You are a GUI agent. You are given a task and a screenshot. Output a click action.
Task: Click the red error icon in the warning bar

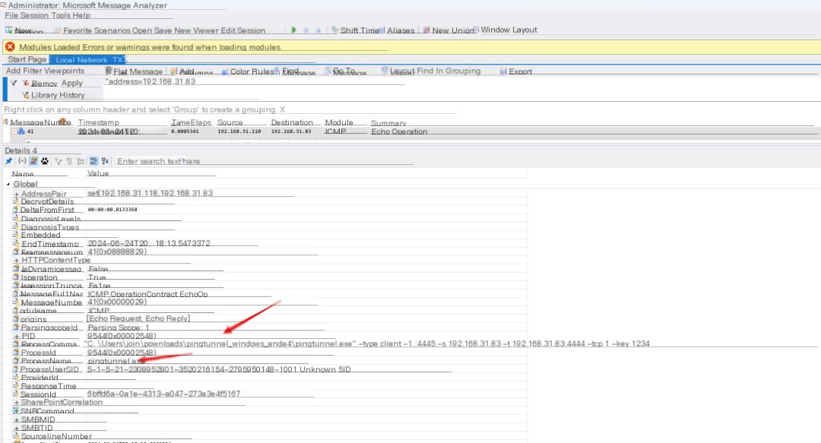pos(10,47)
